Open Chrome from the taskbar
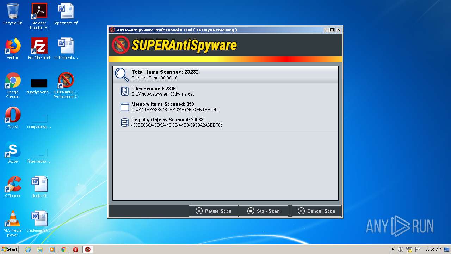The image size is (451, 254). point(64,249)
